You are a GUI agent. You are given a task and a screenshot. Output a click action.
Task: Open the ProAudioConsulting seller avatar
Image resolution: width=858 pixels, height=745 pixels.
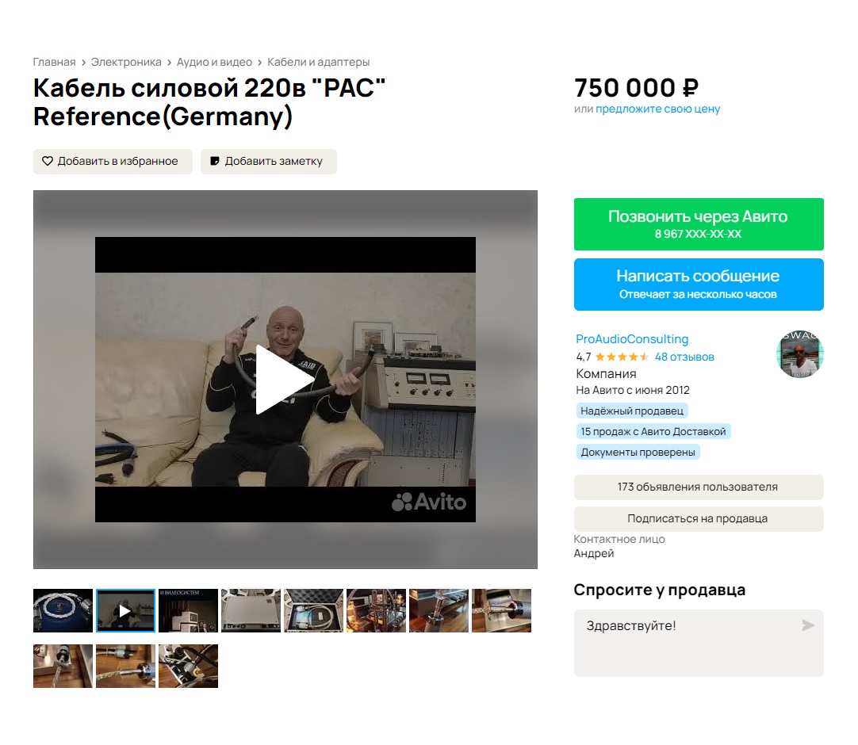click(800, 354)
